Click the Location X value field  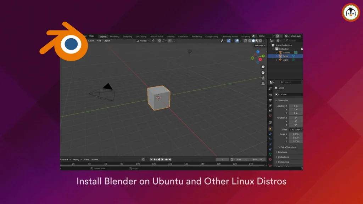pyautogui.click(x=296, y=106)
